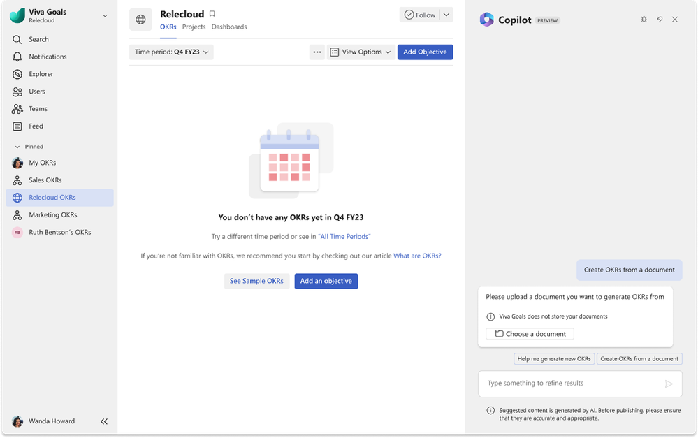698x438 pixels.
Task: Close the Copilot panel
Action: pyautogui.click(x=675, y=19)
